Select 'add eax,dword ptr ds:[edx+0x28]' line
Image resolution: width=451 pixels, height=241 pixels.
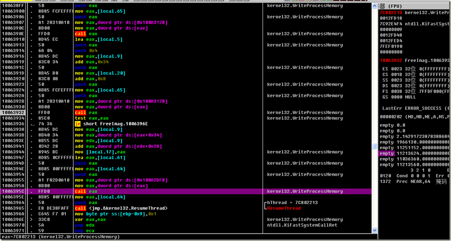pos(118,146)
